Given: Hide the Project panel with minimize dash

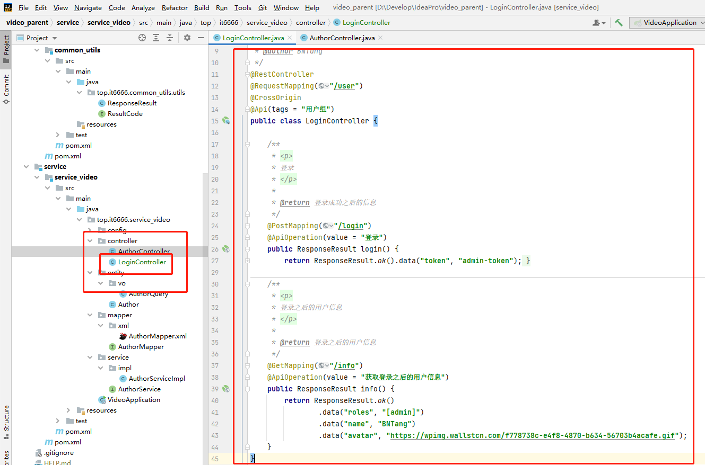Looking at the screenshot, I should tap(201, 38).
